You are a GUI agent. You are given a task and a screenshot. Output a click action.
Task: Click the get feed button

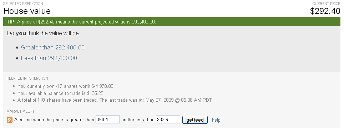(x=195, y=120)
